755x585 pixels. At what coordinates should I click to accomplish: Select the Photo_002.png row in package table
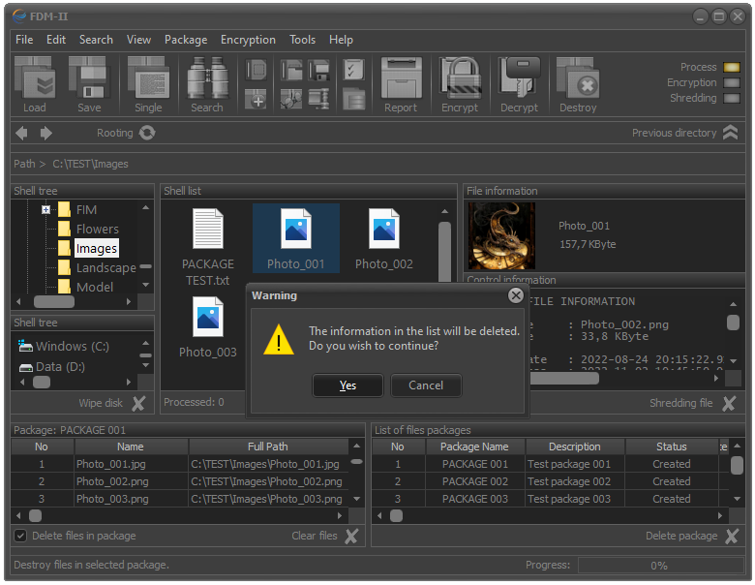pyautogui.click(x=180, y=481)
